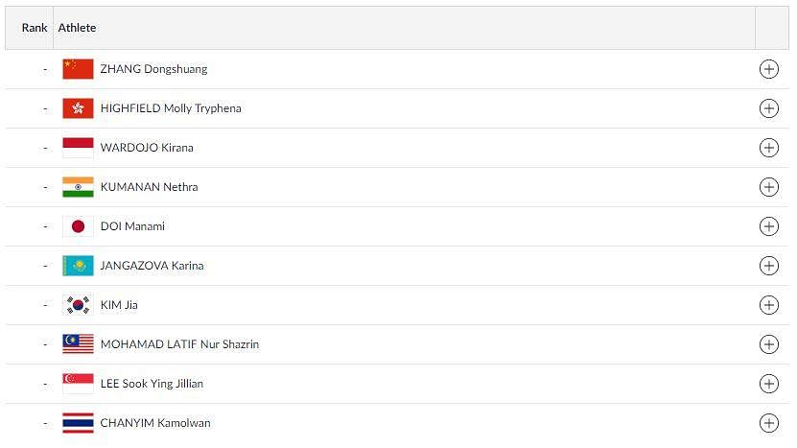
Task: Click the Kazakhstan flag beside JANGAZOVA
Action: pos(78,266)
